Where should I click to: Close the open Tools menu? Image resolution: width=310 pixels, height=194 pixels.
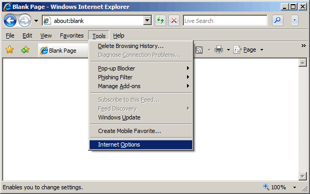pos(99,36)
